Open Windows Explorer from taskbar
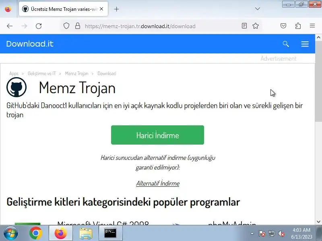 [86, 233]
